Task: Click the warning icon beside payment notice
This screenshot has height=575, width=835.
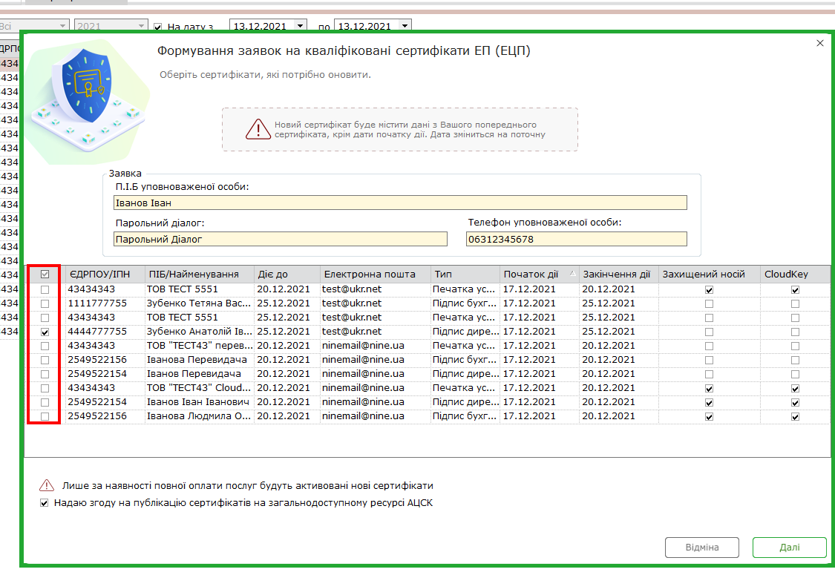Action: 47,485
